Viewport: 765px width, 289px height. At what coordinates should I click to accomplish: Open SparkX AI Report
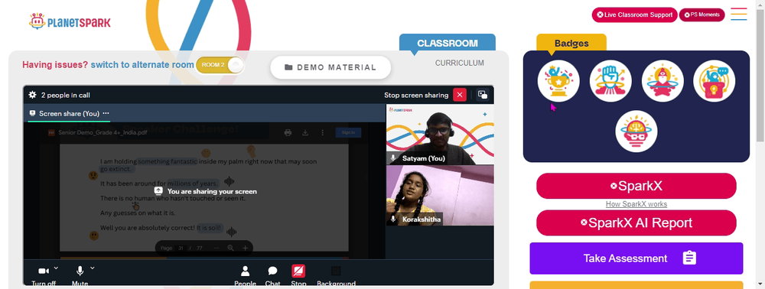[636, 222]
